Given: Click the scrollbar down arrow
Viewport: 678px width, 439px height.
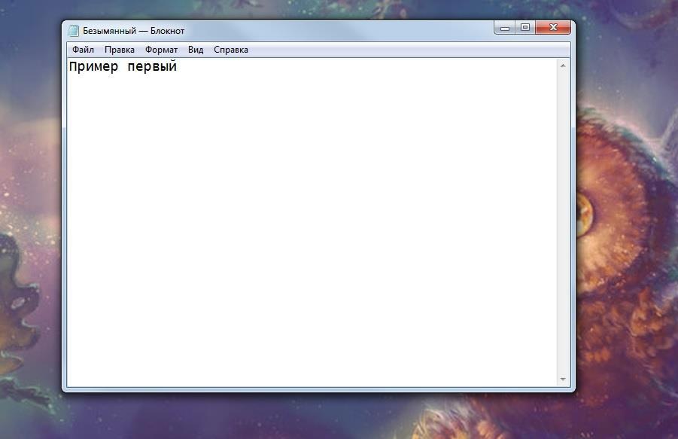Looking at the screenshot, I should (563, 379).
